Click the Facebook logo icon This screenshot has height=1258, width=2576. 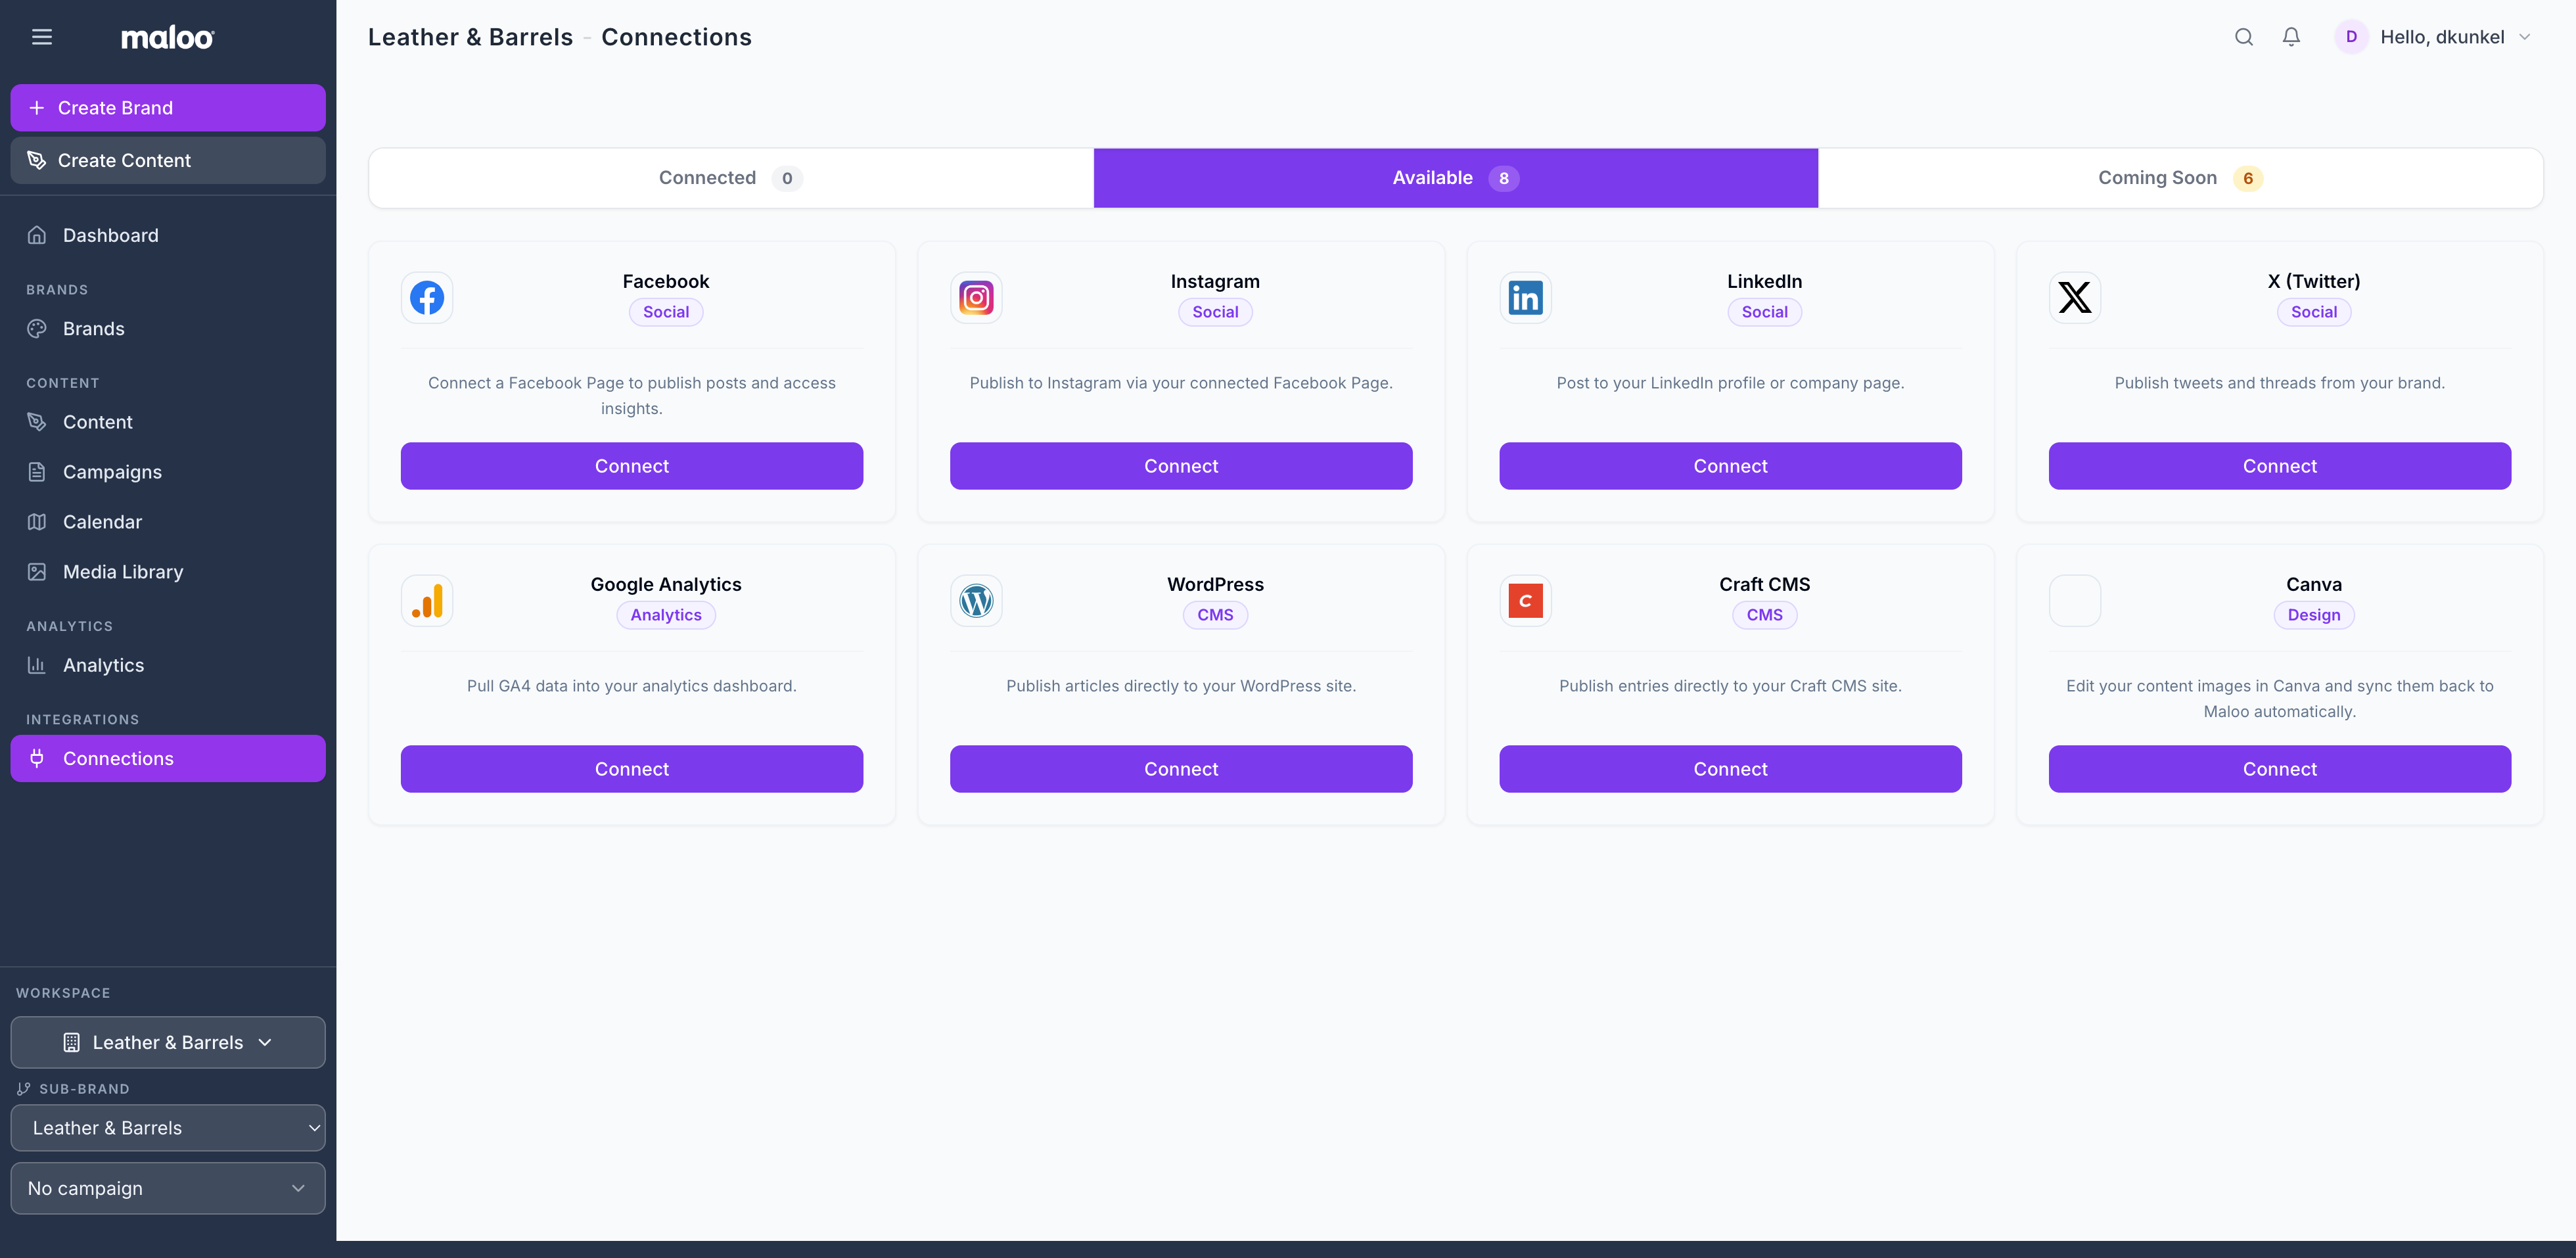pos(427,298)
